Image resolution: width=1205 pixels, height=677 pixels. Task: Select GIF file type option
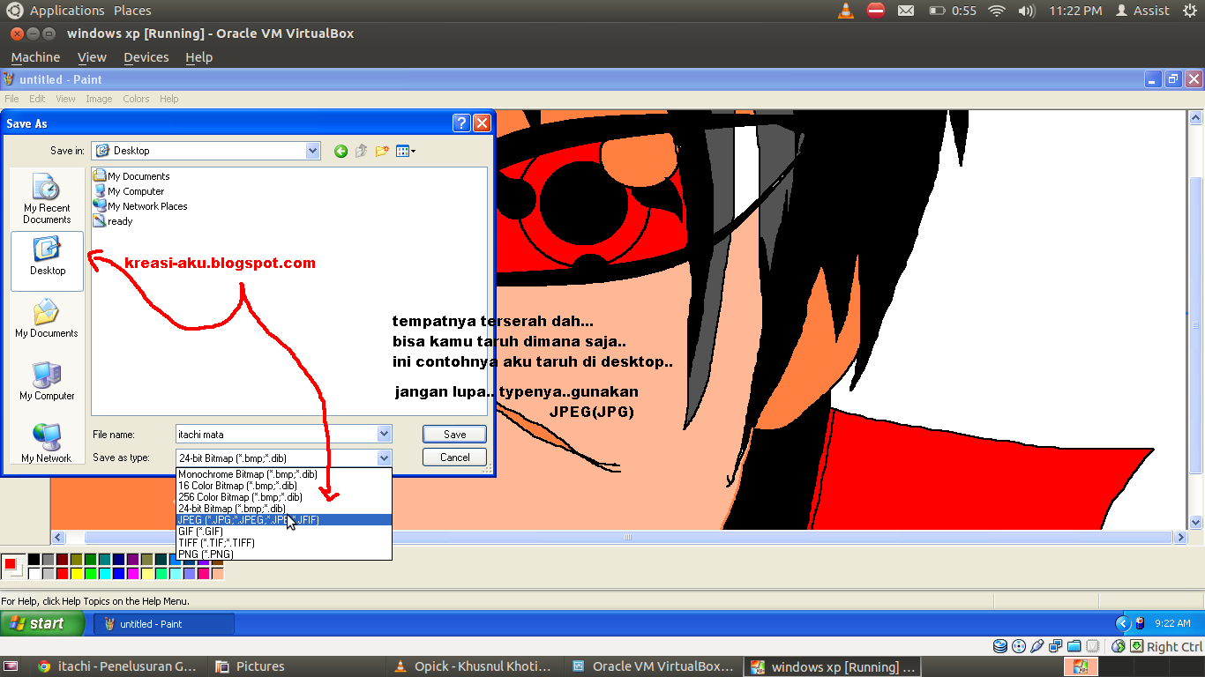coord(284,532)
